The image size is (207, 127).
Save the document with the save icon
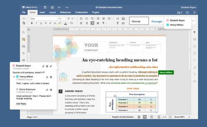45,7
